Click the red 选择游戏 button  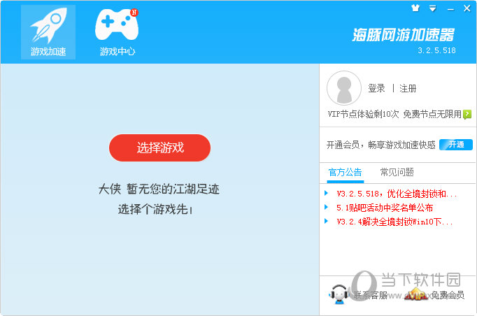(x=159, y=148)
